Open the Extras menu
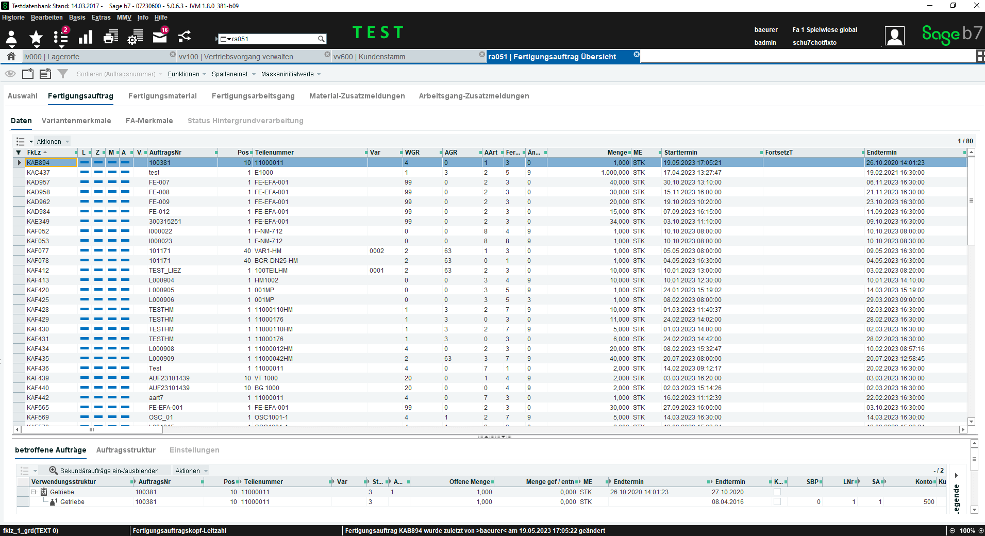This screenshot has width=985, height=536. tap(101, 18)
